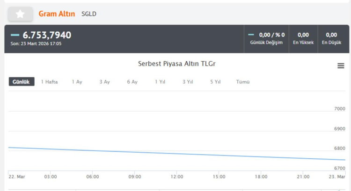Show the 1 Ay chart range
Screen dimensions: 351x191
[77, 82]
